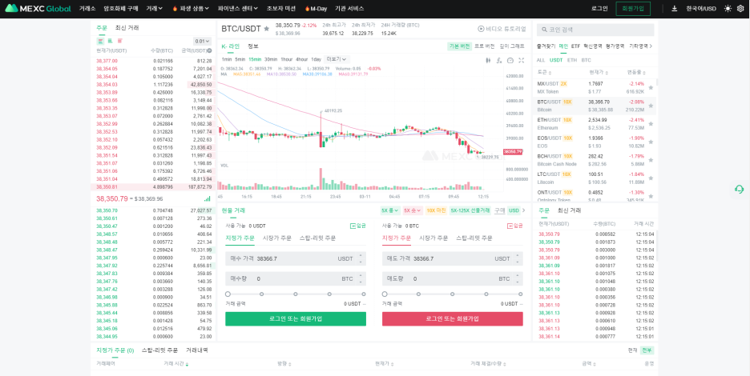750x376 pixels.
Task: Click 로그인 in the header
Action: pos(599,8)
